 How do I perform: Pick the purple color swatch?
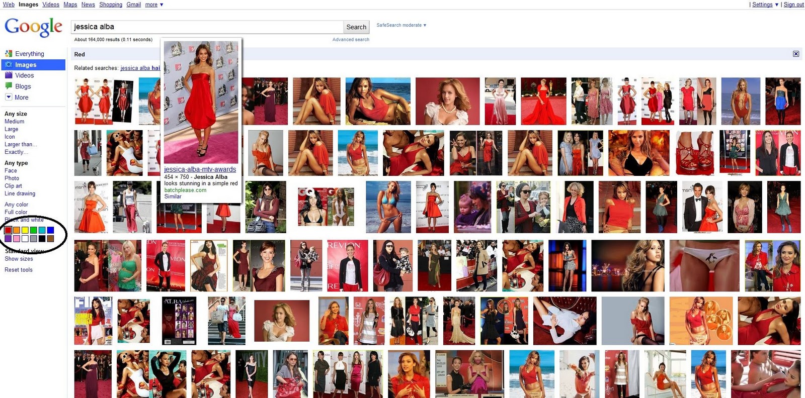pyautogui.click(x=8, y=239)
